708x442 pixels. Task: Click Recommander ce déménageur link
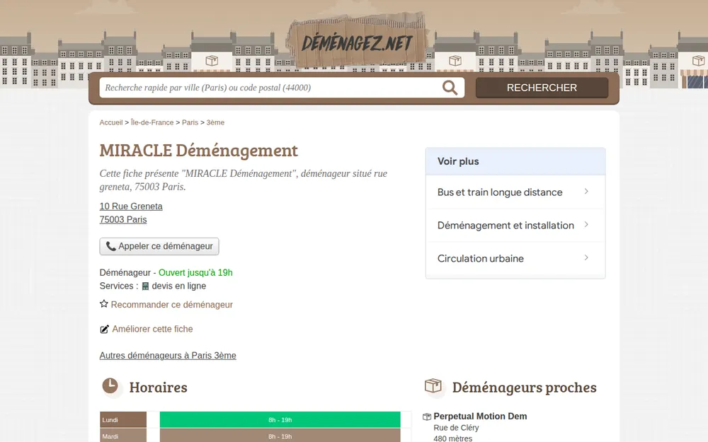(x=172, y=304)
